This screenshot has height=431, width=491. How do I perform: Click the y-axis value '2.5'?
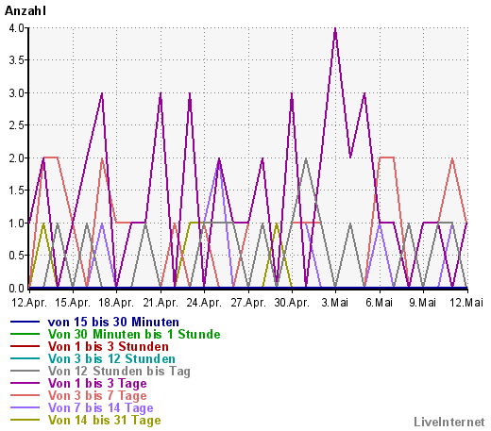coord(17,125)
